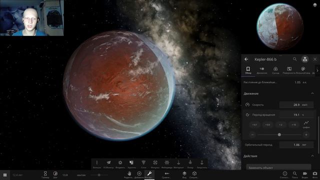Switch to the Поверхность surface tab
Image resolution: width=320 pixels, height=180 pixels.
click(x=289, y=70)
